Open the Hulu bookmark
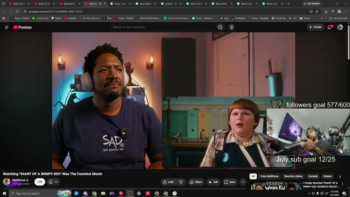This screenshot has height=197, width=350. [x=107, y=18]
